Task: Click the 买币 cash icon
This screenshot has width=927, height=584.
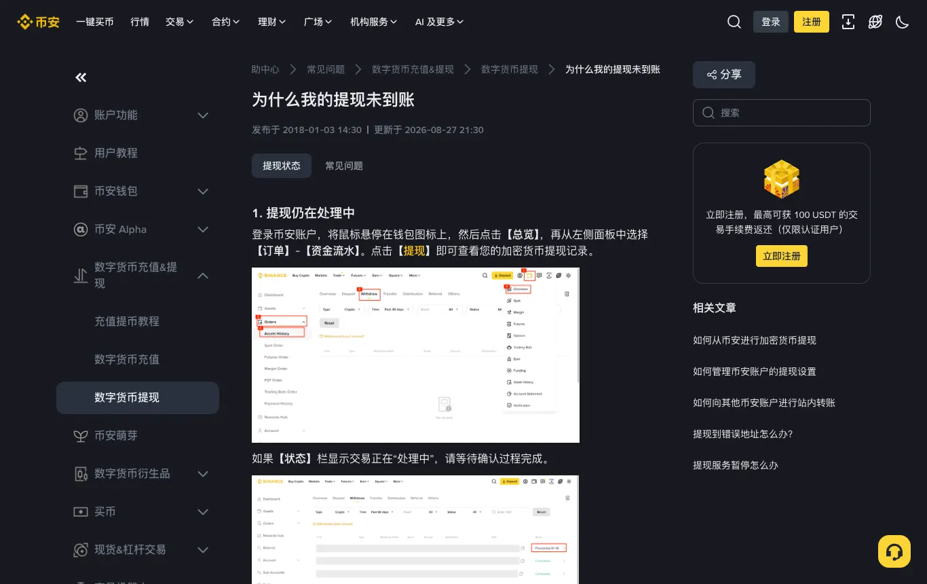Action: (81, 512)
